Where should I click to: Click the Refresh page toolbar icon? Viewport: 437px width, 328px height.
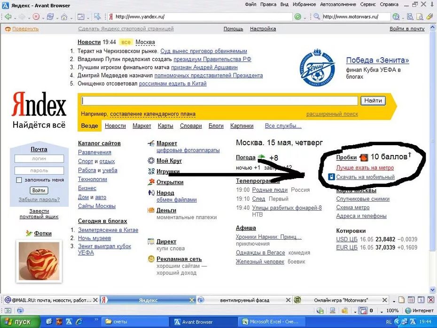coord(50,17)
